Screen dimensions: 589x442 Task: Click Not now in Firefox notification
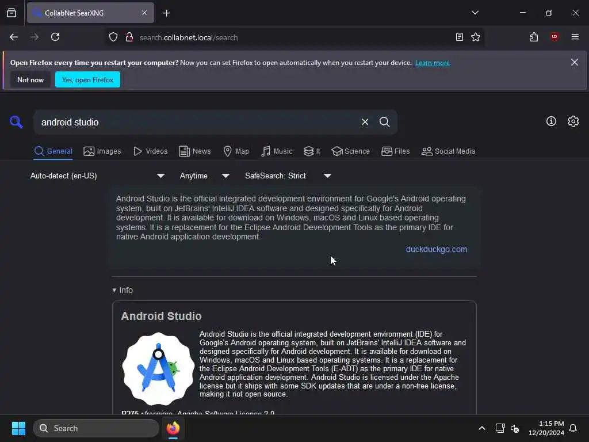pos(30,79)
